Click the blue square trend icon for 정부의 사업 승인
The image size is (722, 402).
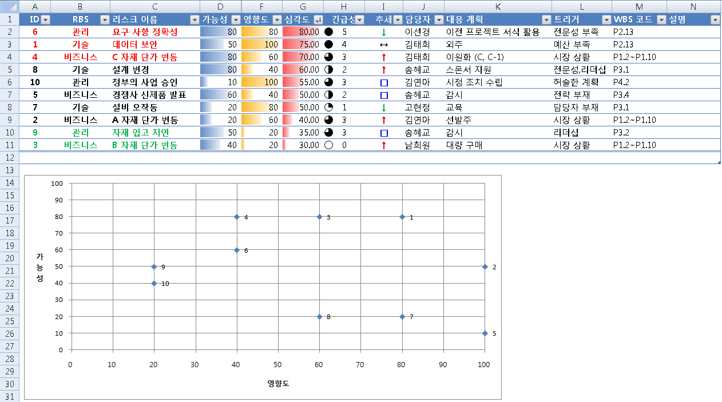384,82
